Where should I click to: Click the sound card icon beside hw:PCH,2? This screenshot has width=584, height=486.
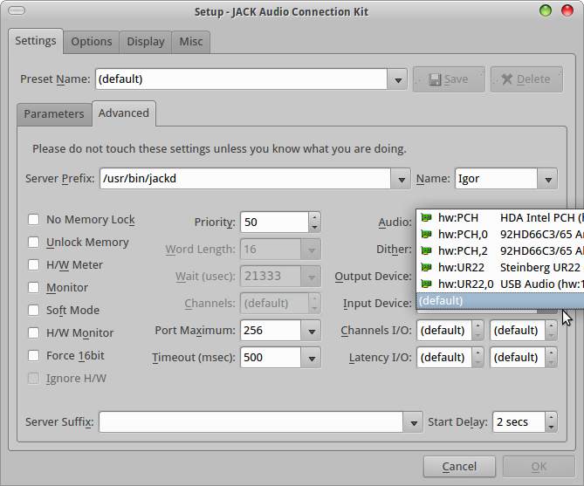pyautogui.click(x=426, y=250)
